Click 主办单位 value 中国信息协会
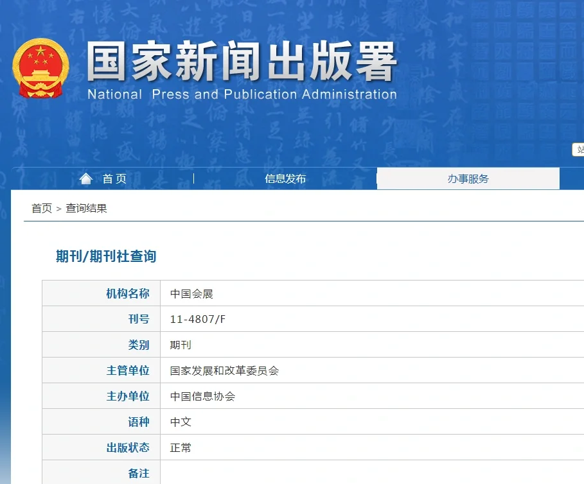Viewport: 584px width, 484px height. pos(202,396)
